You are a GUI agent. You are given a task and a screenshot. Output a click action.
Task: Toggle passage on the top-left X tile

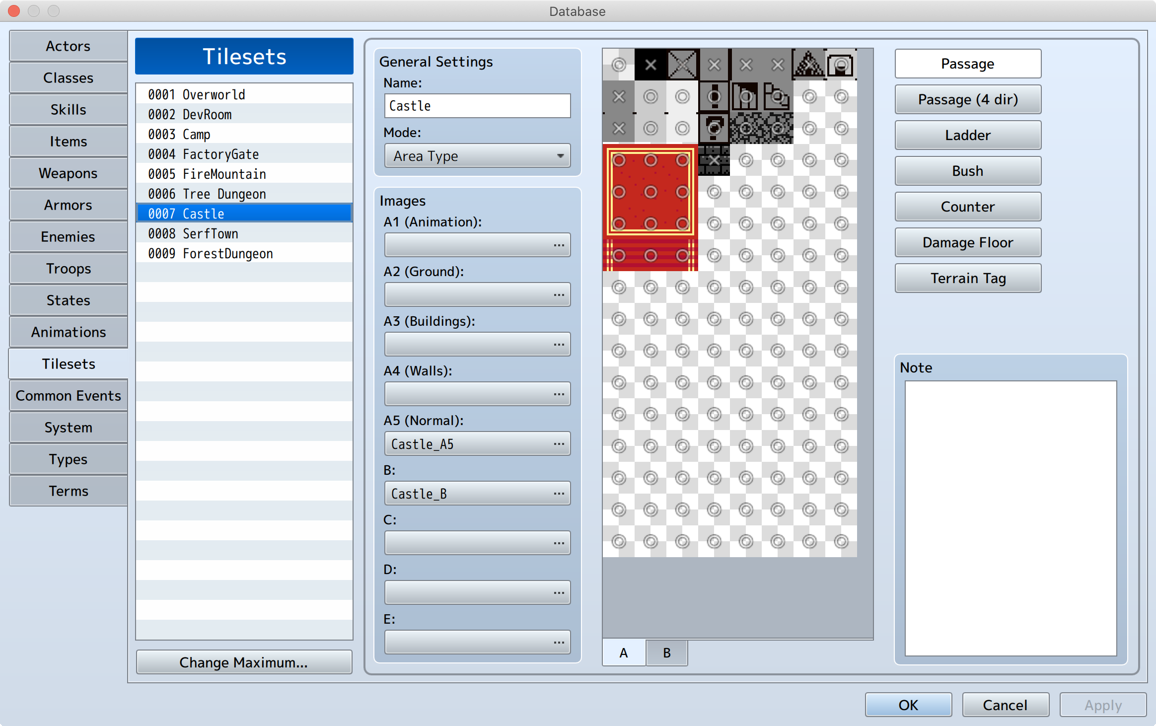pyautogui.click(x=650, y=64)
